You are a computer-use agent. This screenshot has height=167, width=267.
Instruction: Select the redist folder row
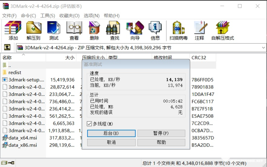tap(108, 72)
